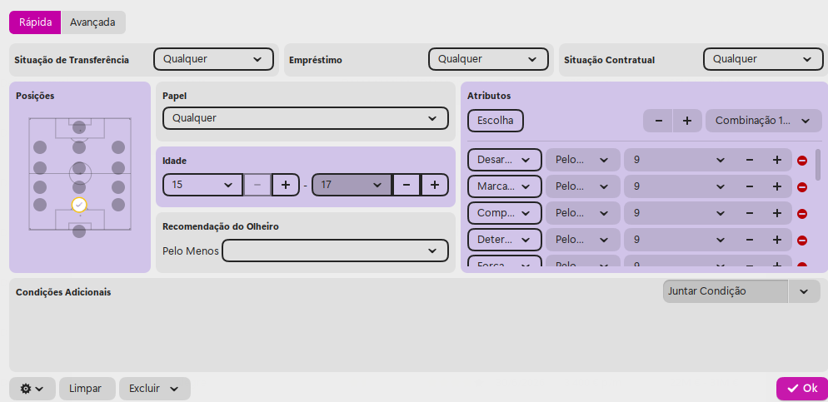
Task: Switch to the Rápida tab
Action: (x=35, y=22)
